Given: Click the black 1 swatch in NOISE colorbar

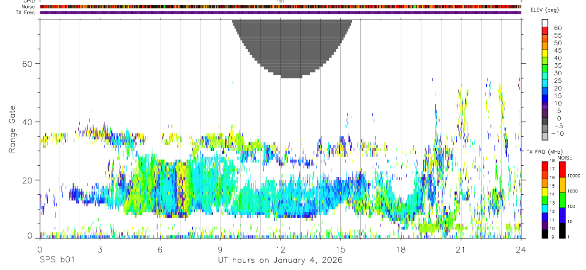Looking at the screenshot, I should point(562,230).
